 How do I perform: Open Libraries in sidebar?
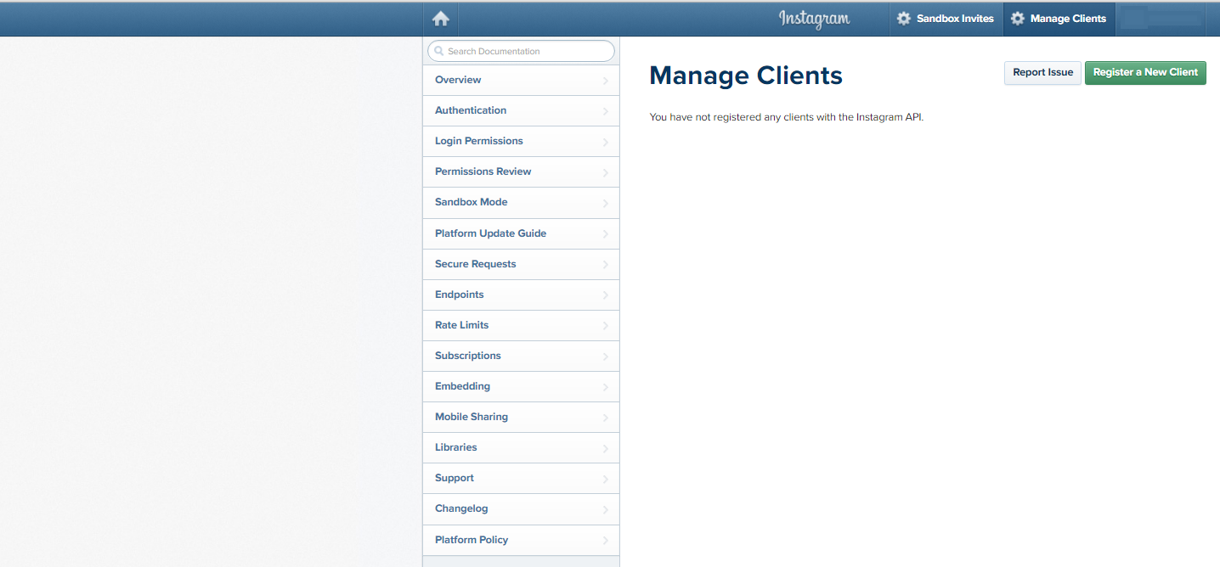pos(521,448)
